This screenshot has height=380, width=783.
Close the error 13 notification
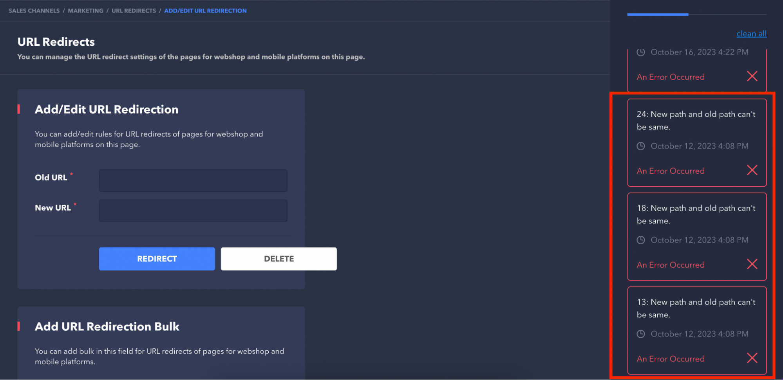tap(752, 358)
